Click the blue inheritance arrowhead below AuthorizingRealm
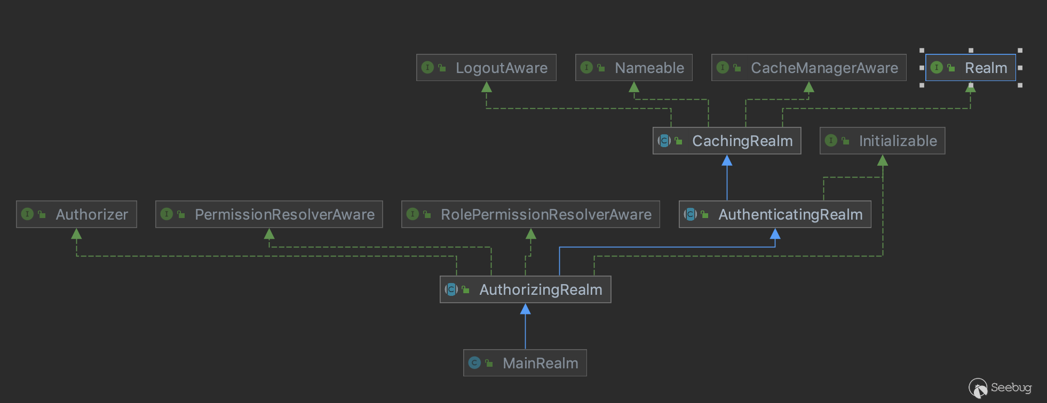Image resolution: width=1047 pixels, height=403 pixels. click(526, 309)
